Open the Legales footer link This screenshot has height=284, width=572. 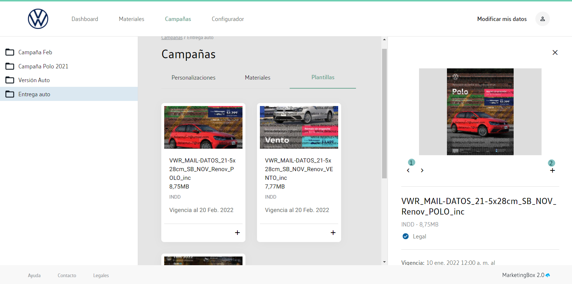tap(101, 275)
